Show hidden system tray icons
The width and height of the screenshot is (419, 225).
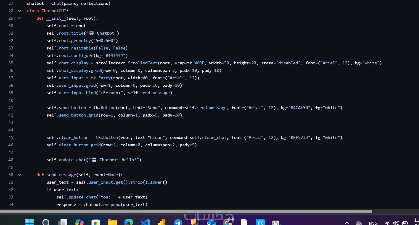(x=347, y=223)
